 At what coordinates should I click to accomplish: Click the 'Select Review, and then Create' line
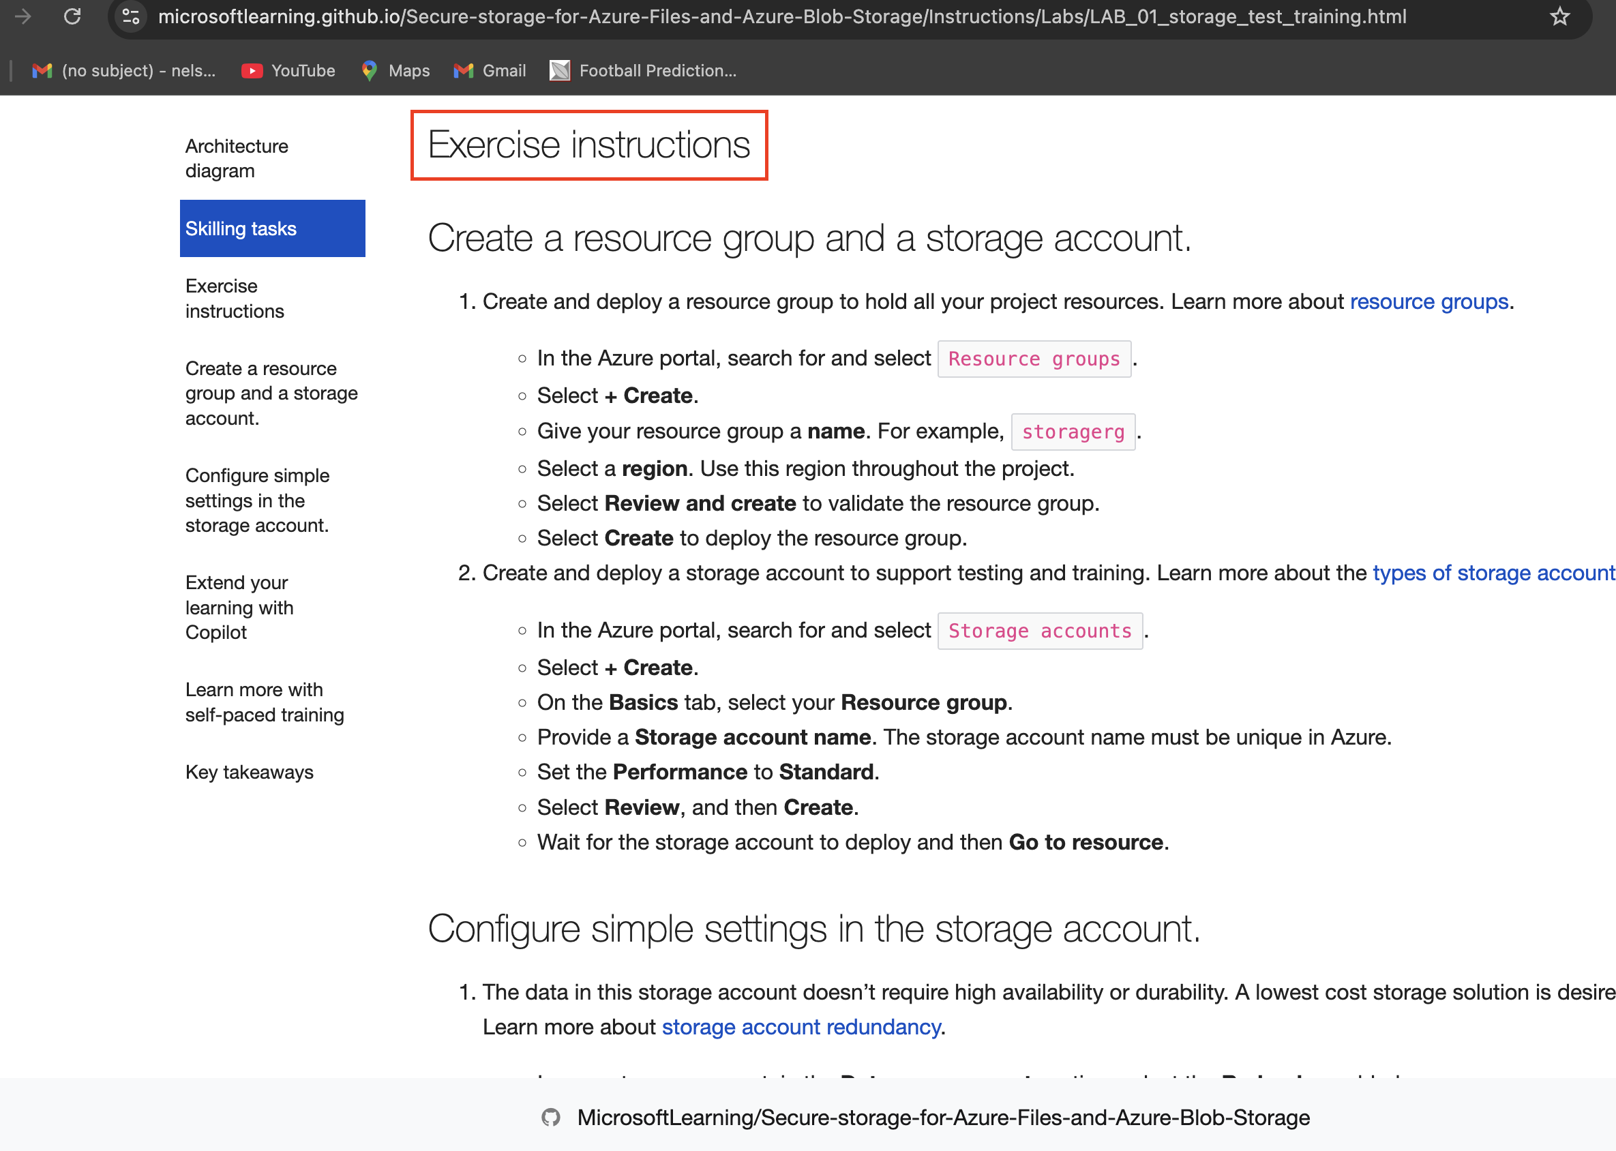pyautogui.click(x=698, y=808)
